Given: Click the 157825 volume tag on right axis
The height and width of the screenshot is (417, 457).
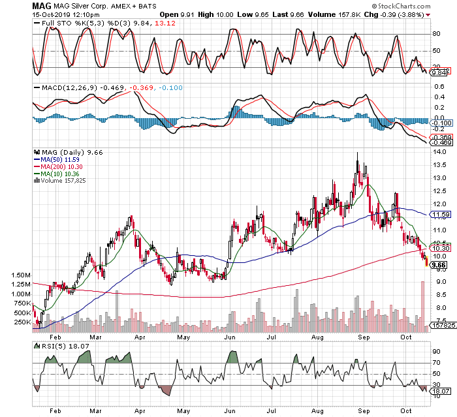Looking at the screenshot, I should (443, 325).
